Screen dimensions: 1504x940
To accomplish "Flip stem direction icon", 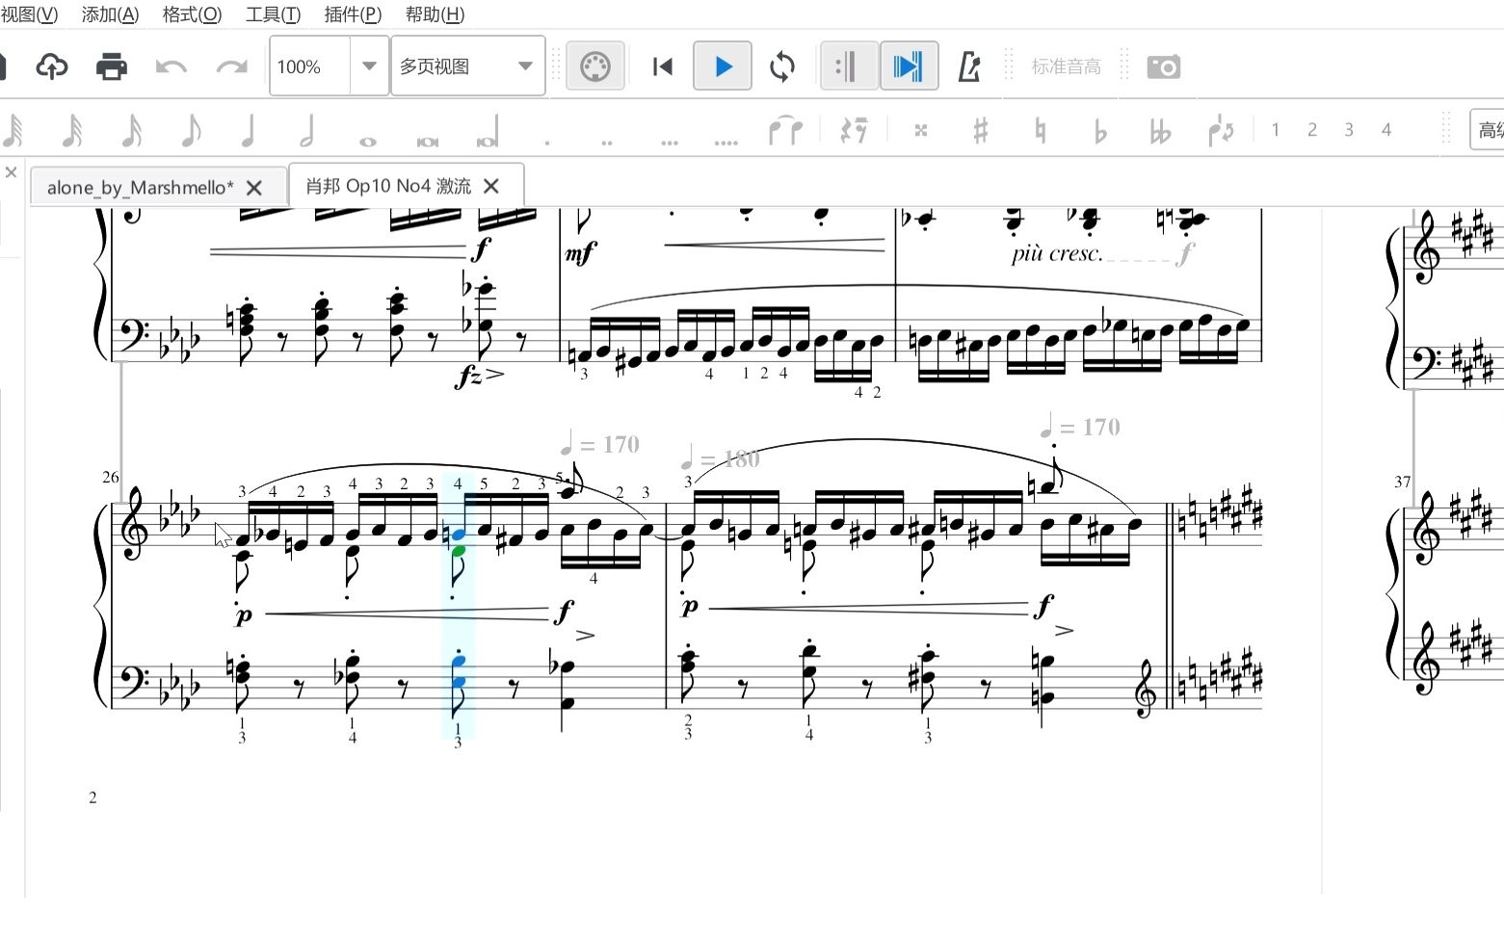I will [x=1221, y=130].
